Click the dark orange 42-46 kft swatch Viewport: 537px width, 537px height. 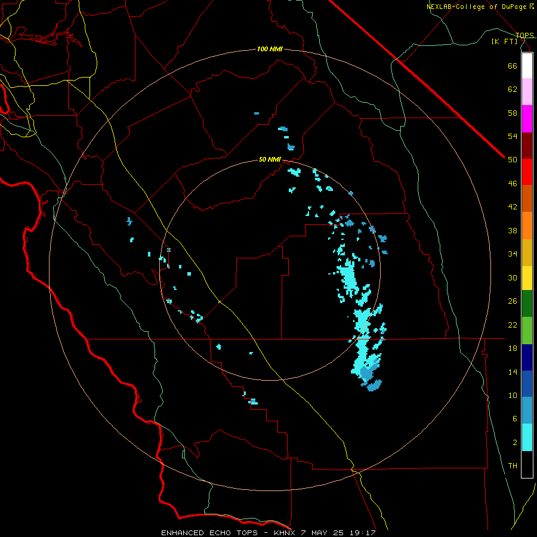tap(527, 199)
